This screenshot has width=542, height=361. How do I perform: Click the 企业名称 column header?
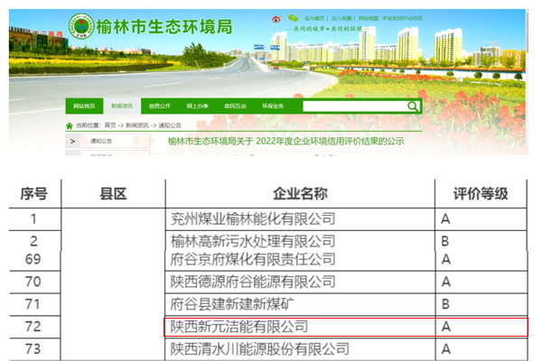click(x=300, y=194)
